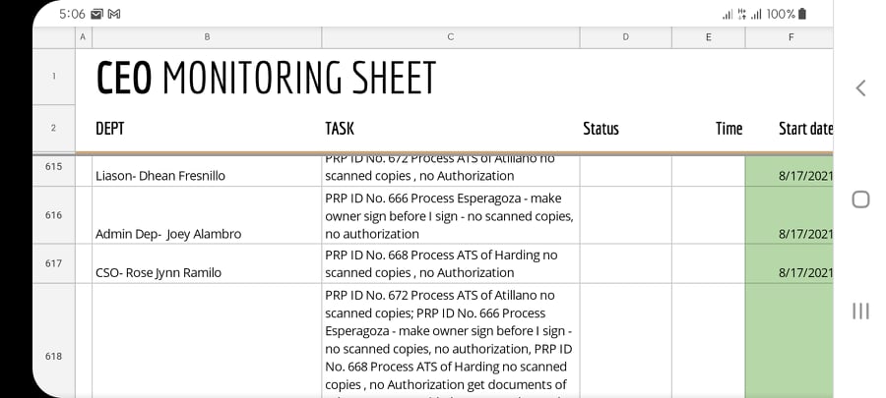Select column B header

pos(207,37)
